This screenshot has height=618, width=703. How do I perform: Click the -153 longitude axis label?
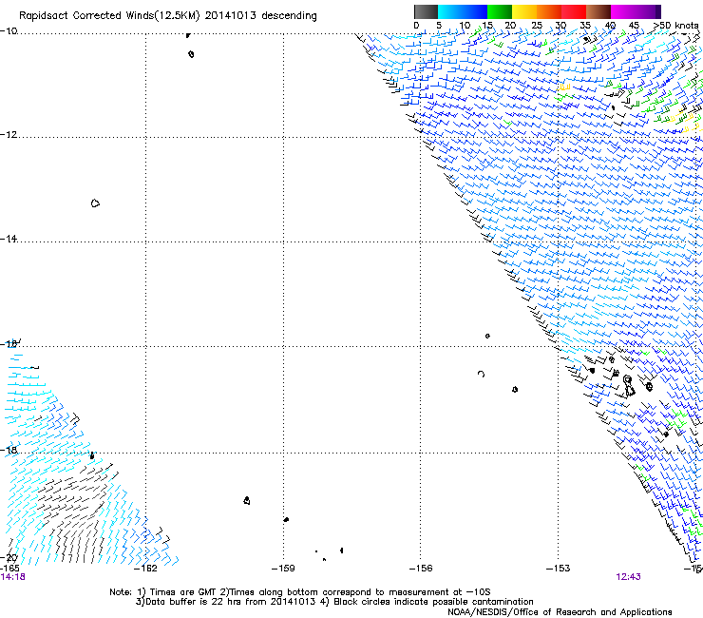coord(559,569)
